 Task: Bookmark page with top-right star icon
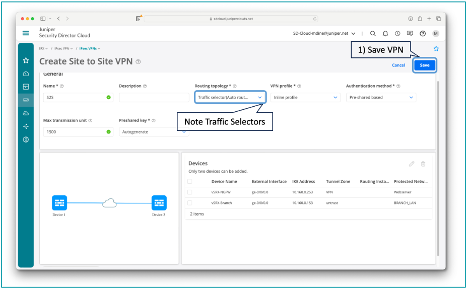[x=436, y=49]
